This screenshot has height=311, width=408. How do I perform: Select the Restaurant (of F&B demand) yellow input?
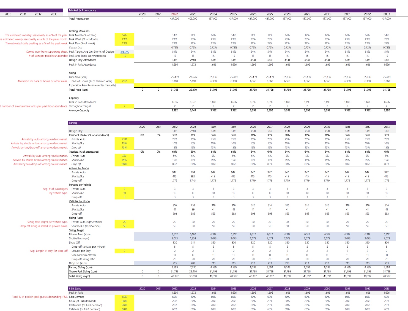pyautogui.click(x=124, y=305)
